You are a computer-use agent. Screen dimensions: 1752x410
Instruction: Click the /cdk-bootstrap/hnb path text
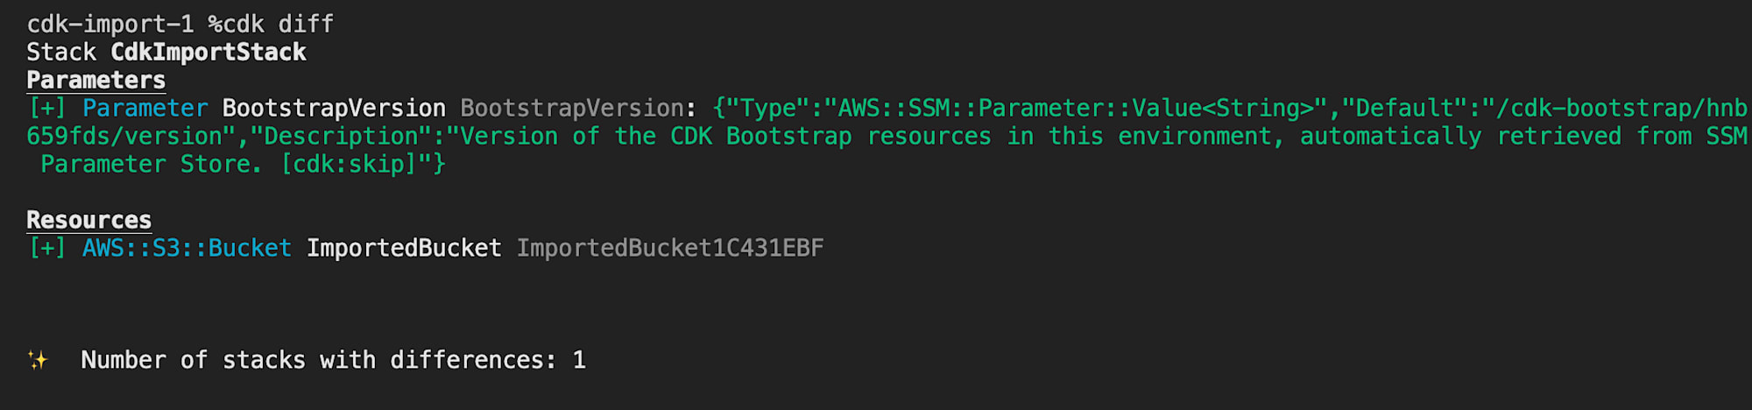pyautogui.click(x=1621, y=108)
